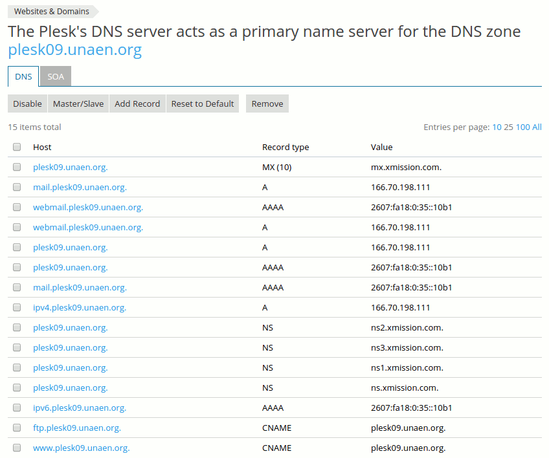The width and height of the screenshot is (549, 458).
Task: Open the Websites & Domains breadcrumb
Action: [52, 12]
